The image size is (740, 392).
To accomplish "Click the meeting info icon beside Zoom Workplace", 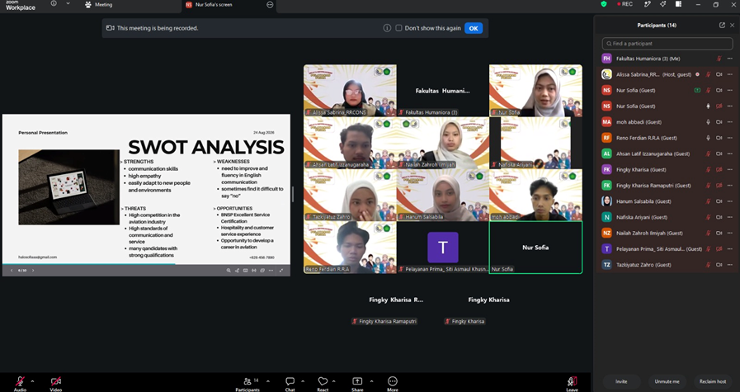I will click(54, 4).
